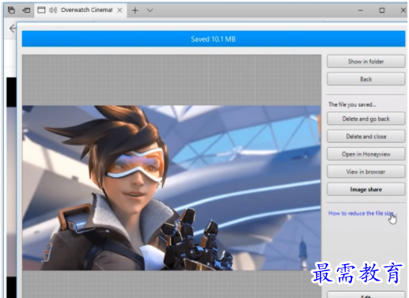Click the set tabs aside icon
Screen dimensions: 409x298
tap(26, 10)
